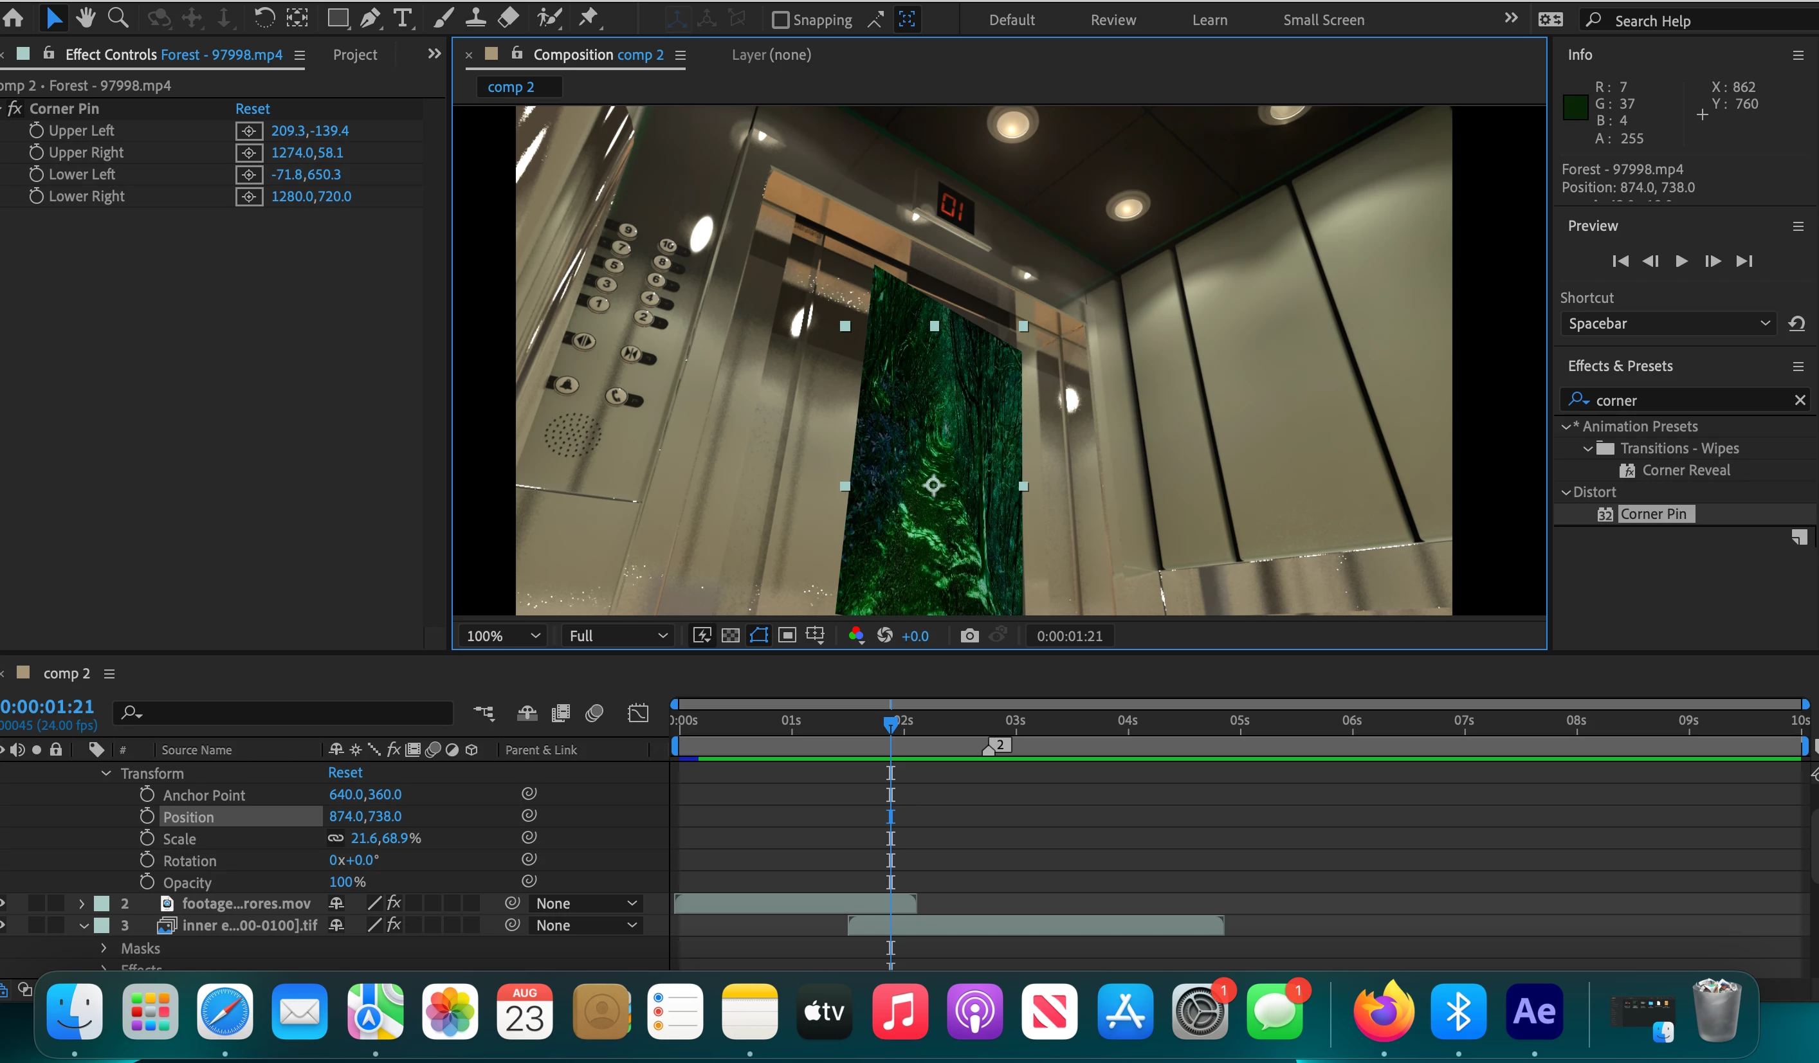Pick the Rotation tool
The height and width of the screenshot is (1063, 1819).
point(264,18)
